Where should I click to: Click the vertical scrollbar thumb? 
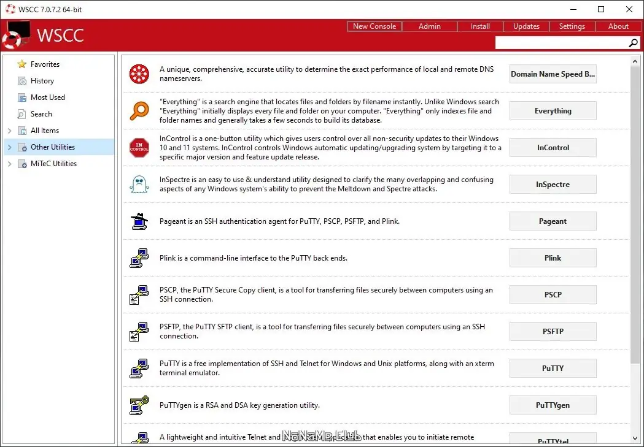tap(635, 215)
